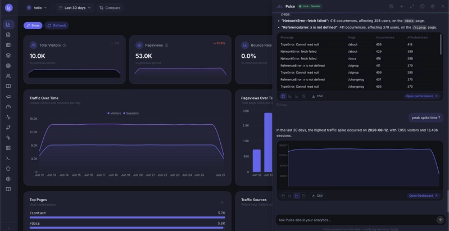The height and width of the screenshot is (231, 449).
Task: Toggle the Visitors series in chart legend
Action: coord(114,114)
